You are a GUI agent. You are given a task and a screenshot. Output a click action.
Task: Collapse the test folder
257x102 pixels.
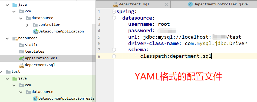coord(1,72)
